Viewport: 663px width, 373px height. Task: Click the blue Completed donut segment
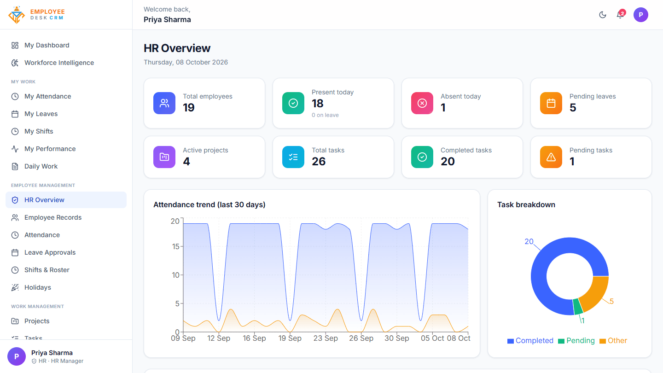(543, 262)
